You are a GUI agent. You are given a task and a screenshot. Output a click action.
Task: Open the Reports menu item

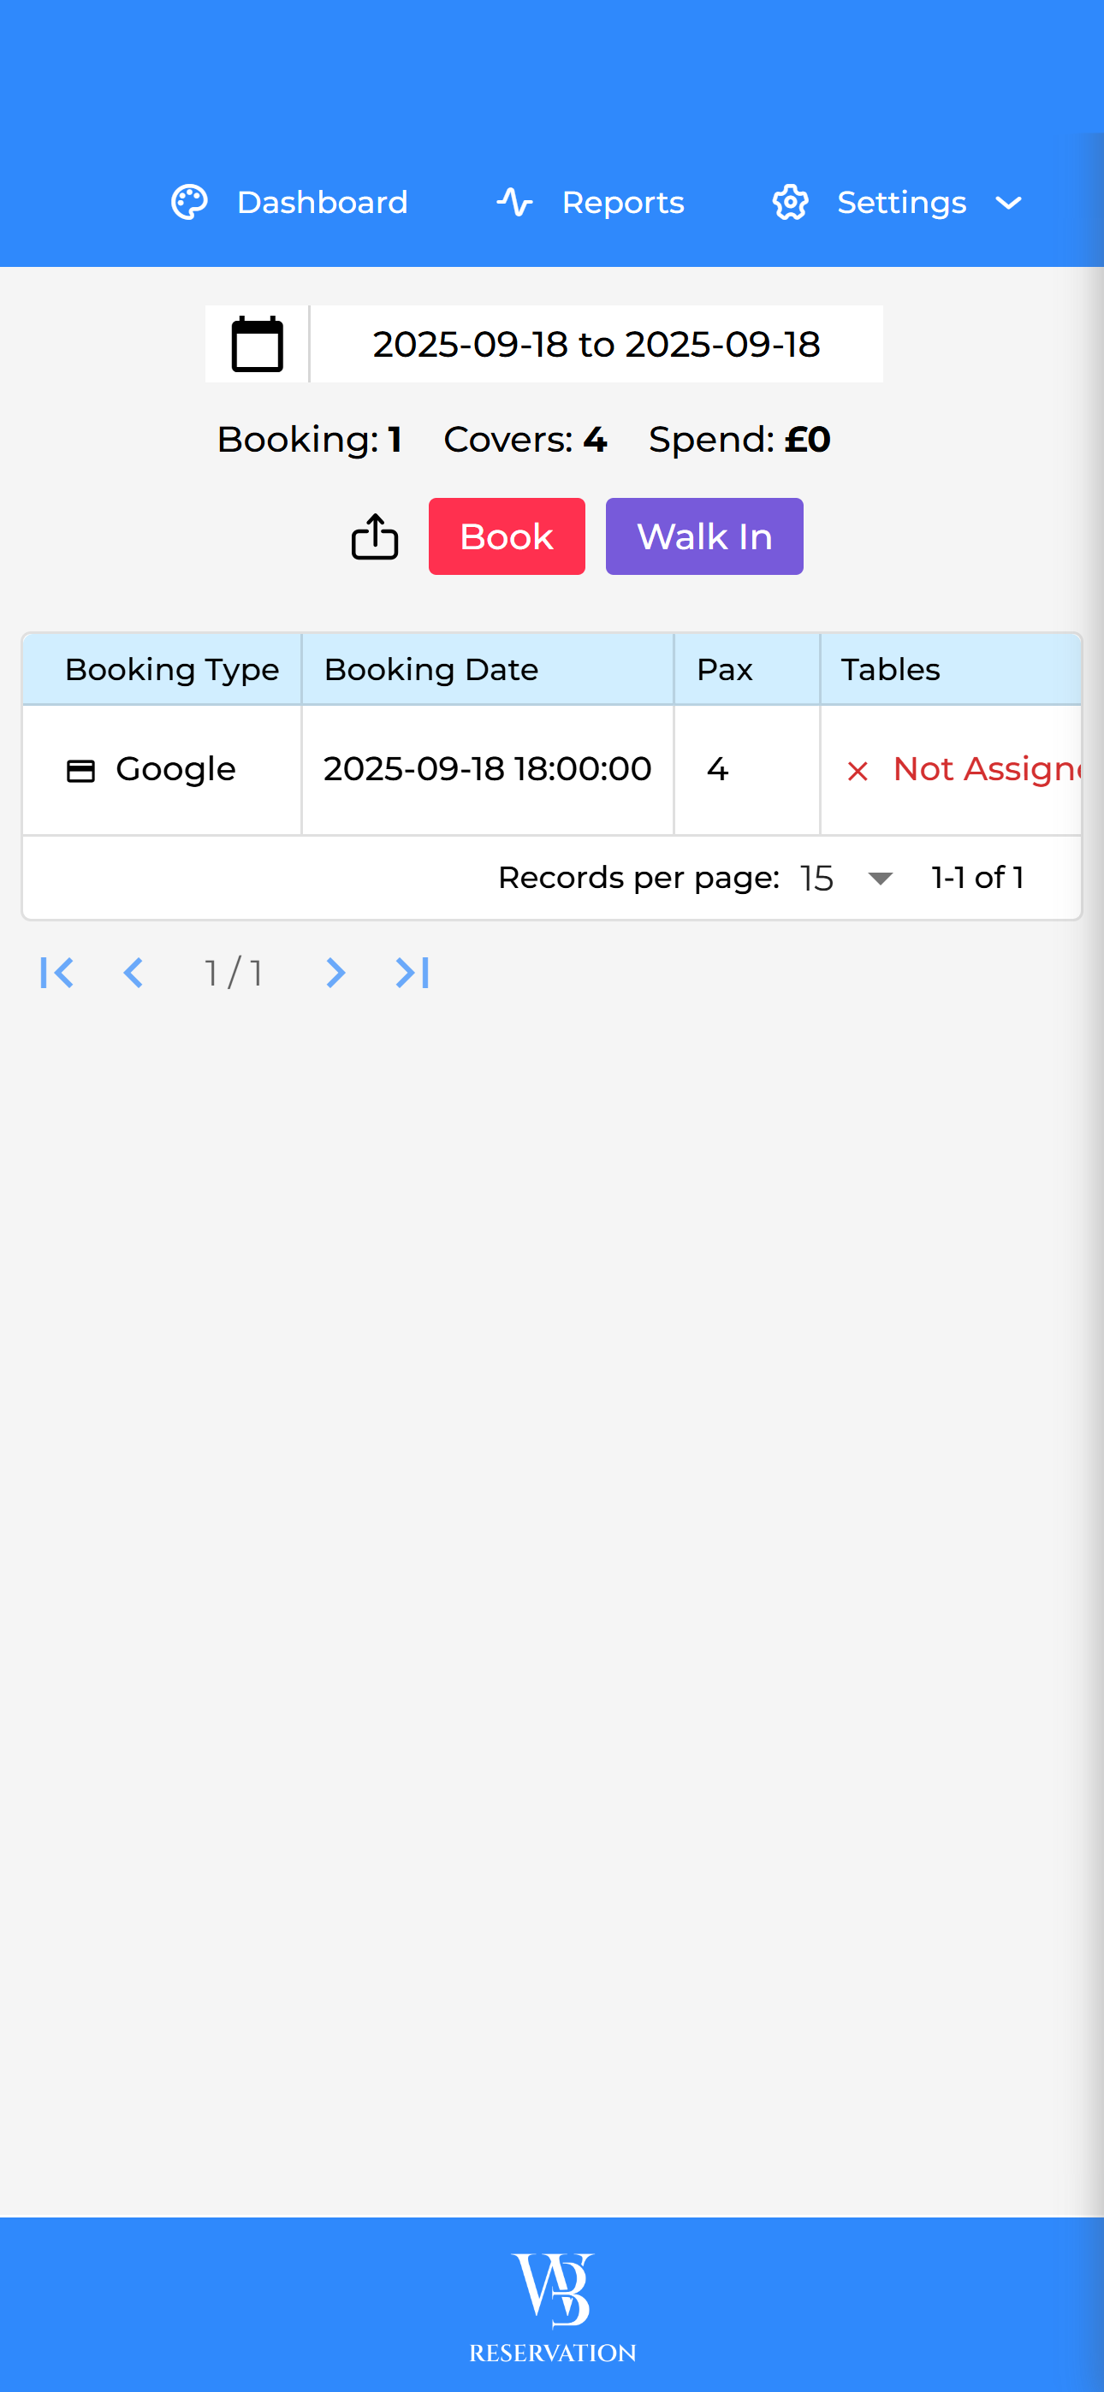pos(623,203)
